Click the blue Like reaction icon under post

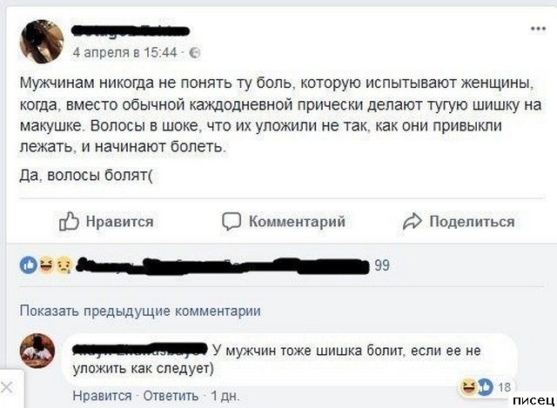coord(29,264)
